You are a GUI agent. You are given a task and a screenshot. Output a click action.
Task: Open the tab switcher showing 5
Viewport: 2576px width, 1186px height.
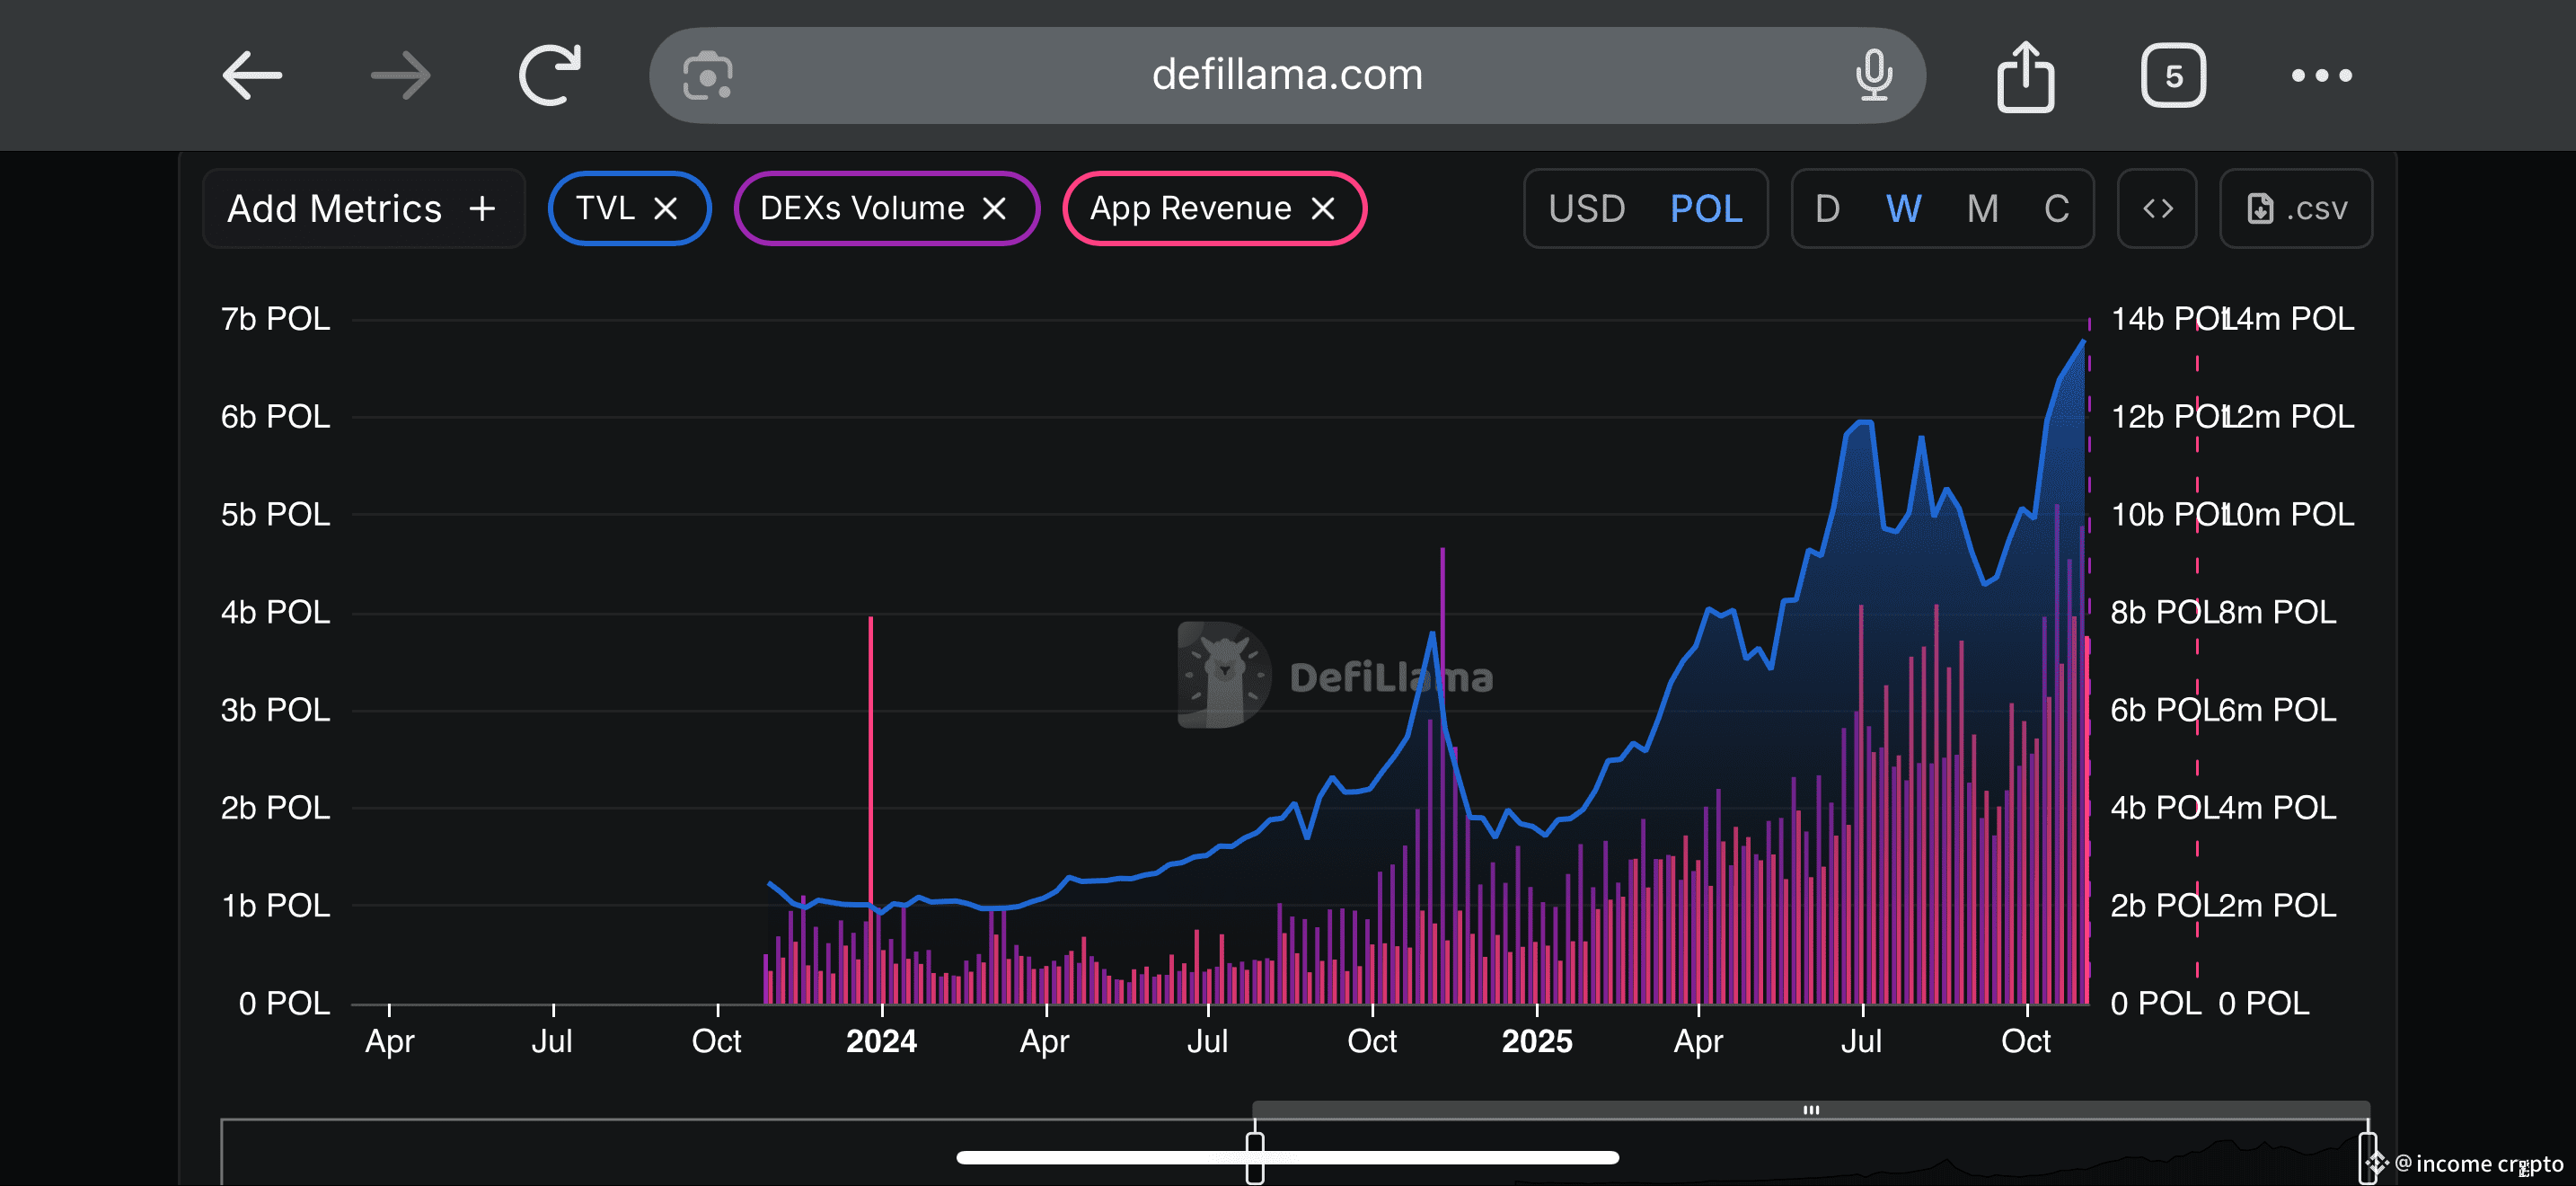click(2173, 76)
